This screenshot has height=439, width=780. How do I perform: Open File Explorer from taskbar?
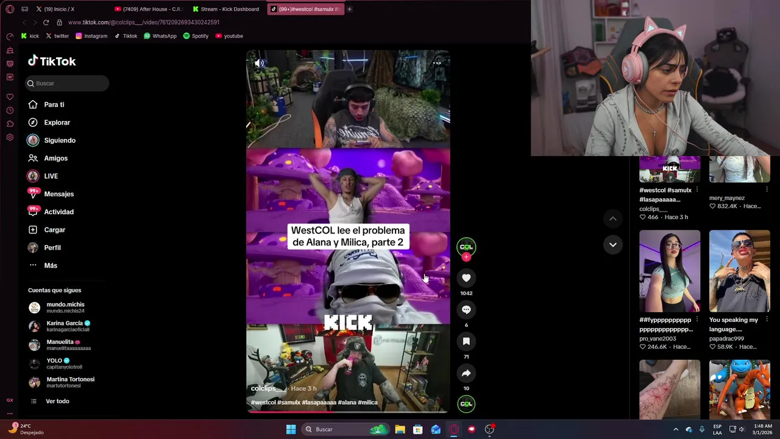tap(400, 429)
